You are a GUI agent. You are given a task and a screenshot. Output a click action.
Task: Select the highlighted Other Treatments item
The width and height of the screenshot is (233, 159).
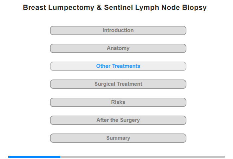click(x=118, y=66)
